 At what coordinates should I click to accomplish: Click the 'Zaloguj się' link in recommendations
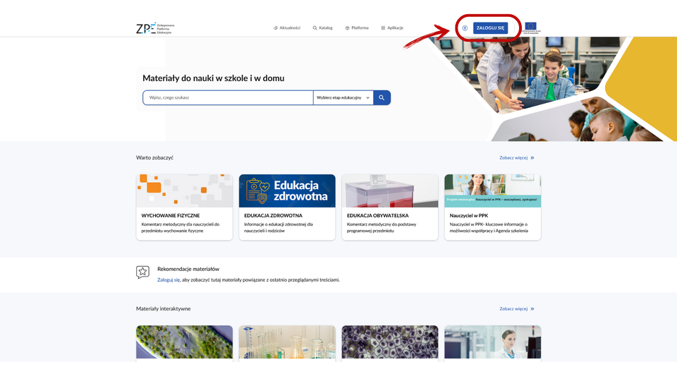[x=169, y=280]
